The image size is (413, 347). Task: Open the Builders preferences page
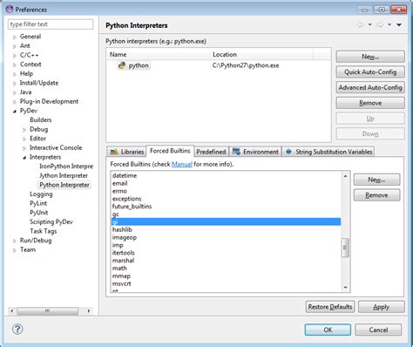tap(41, 120)
